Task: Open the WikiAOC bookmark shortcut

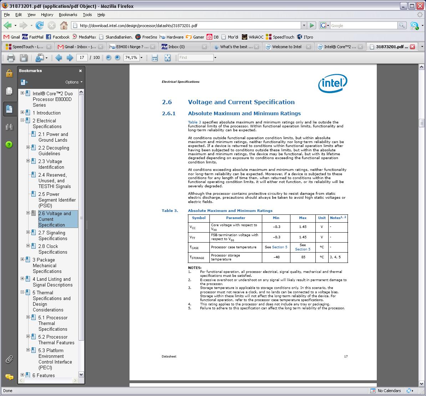Action: pyautogui.click(x=253, y=37)
